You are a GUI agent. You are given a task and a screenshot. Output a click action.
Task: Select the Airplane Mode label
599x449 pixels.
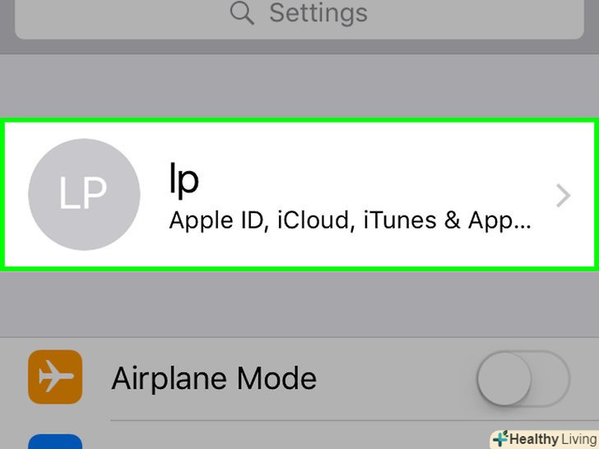pos(214,378)
